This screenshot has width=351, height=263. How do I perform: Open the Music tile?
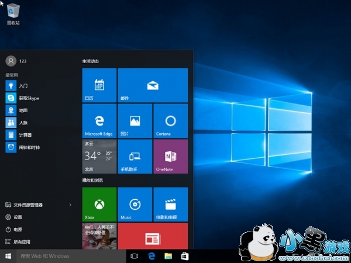click(x=135, y=204)
